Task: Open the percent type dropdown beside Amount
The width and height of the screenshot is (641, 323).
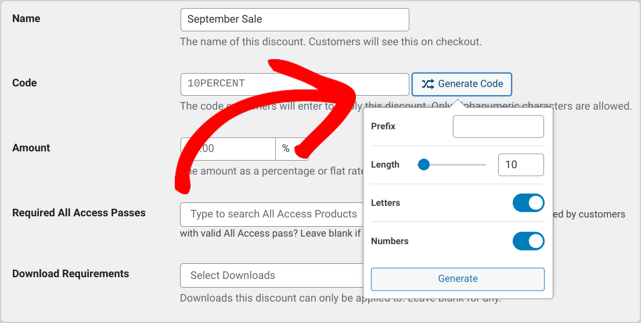Action: (x=292, y=148)
